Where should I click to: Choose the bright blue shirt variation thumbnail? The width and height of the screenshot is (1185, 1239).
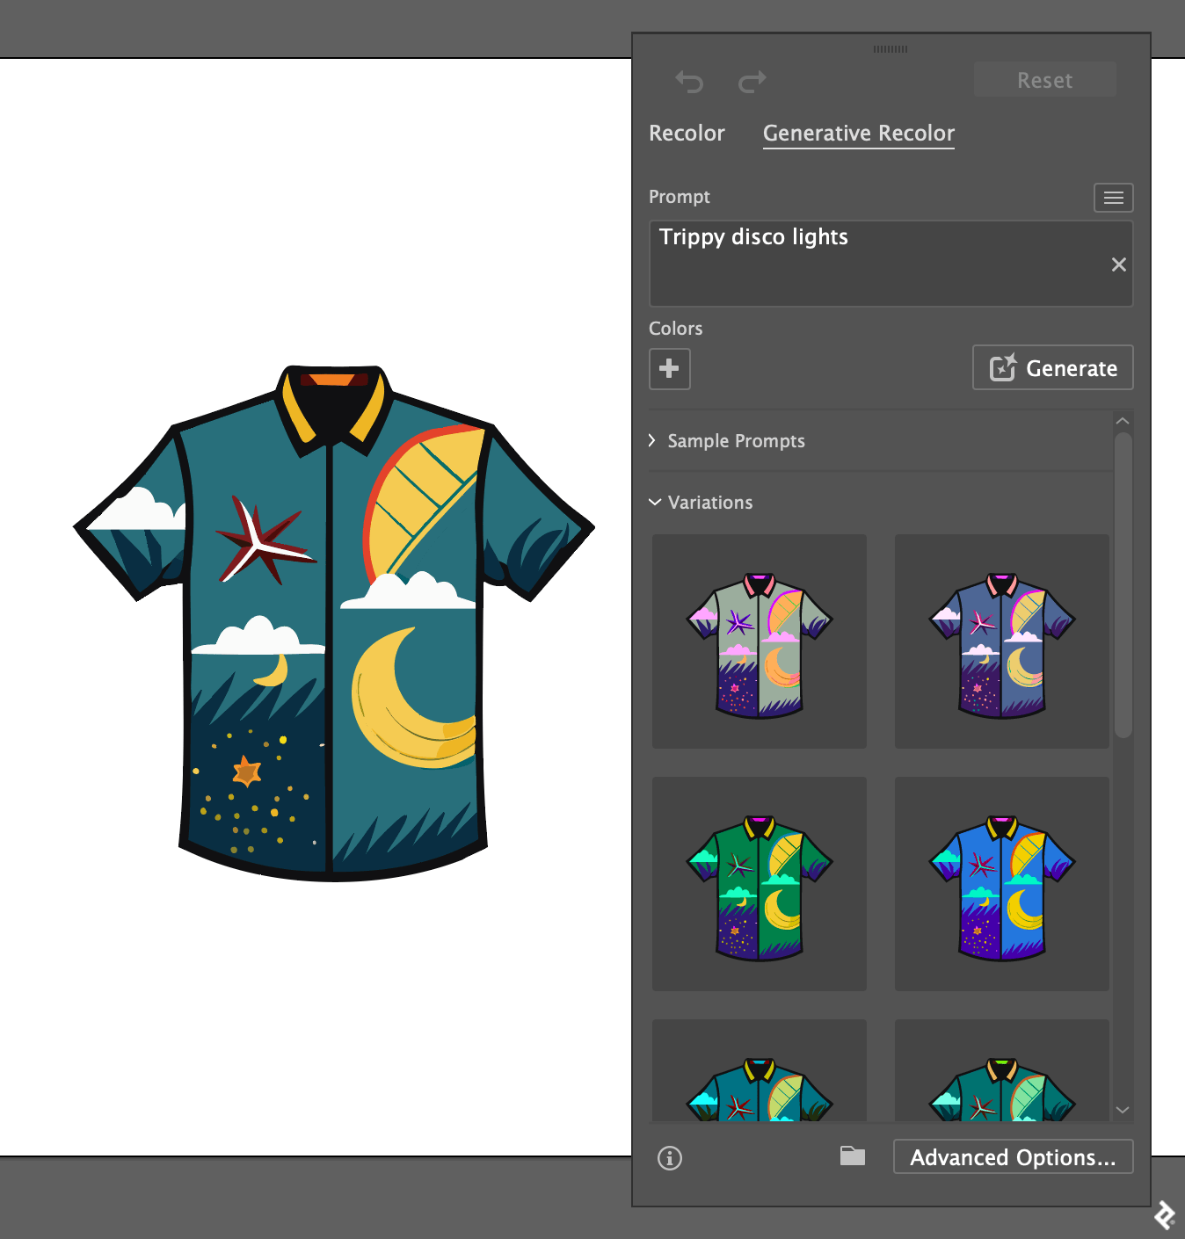1002,884
